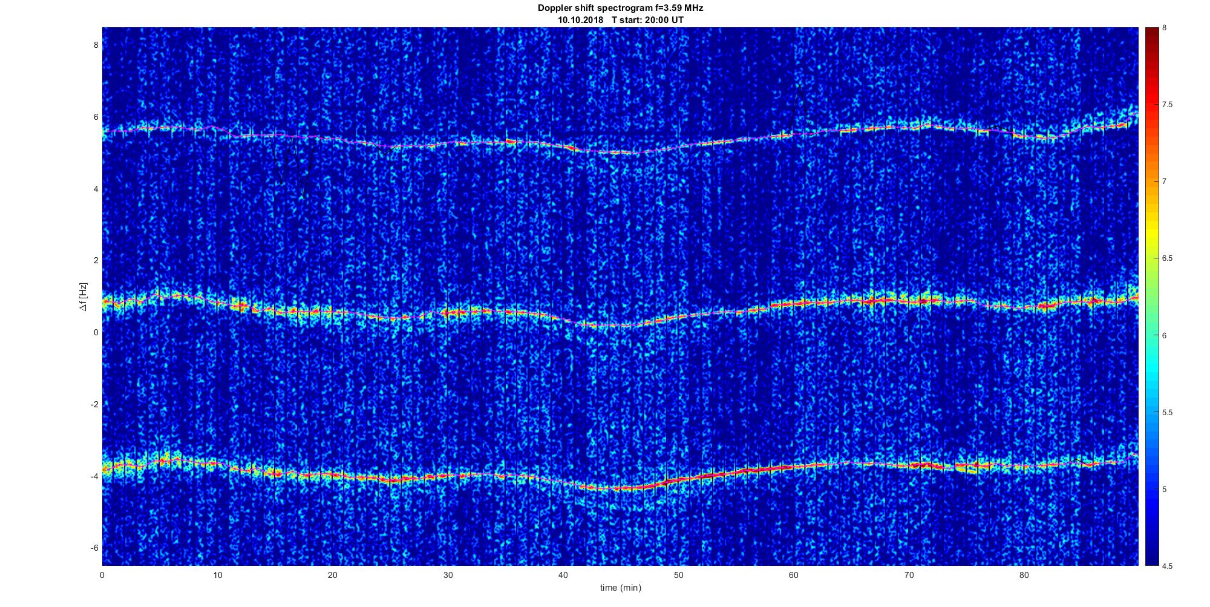
Task: Click the y-axis tick label -2
Action: click(x=94, y=404)
